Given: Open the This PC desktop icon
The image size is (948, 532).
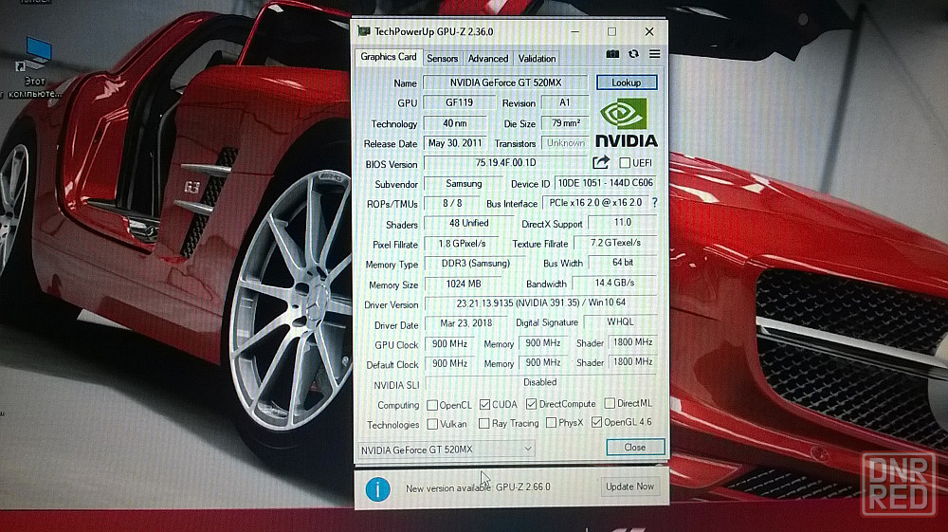Looking at the screenshot, I should pyautogui.click(x=34, y=67).
